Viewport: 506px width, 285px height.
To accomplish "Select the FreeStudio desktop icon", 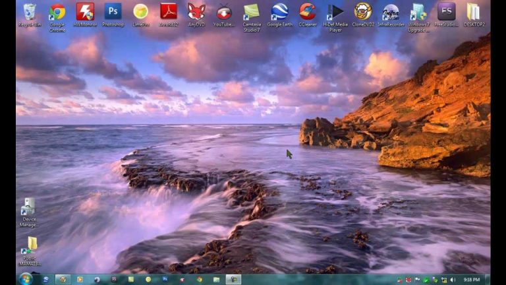I will click(x=446, y=15).
